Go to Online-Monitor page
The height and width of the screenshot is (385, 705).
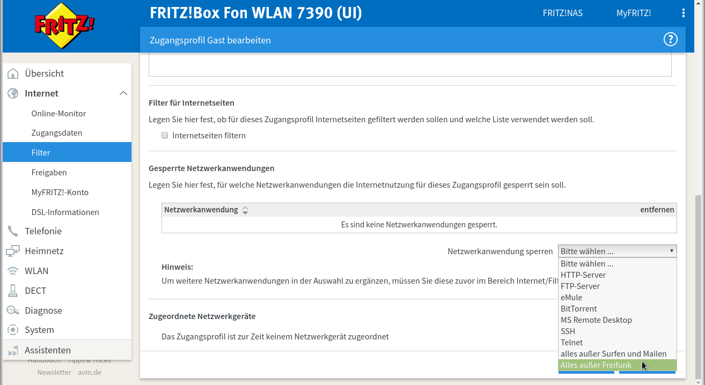point(58,114)
